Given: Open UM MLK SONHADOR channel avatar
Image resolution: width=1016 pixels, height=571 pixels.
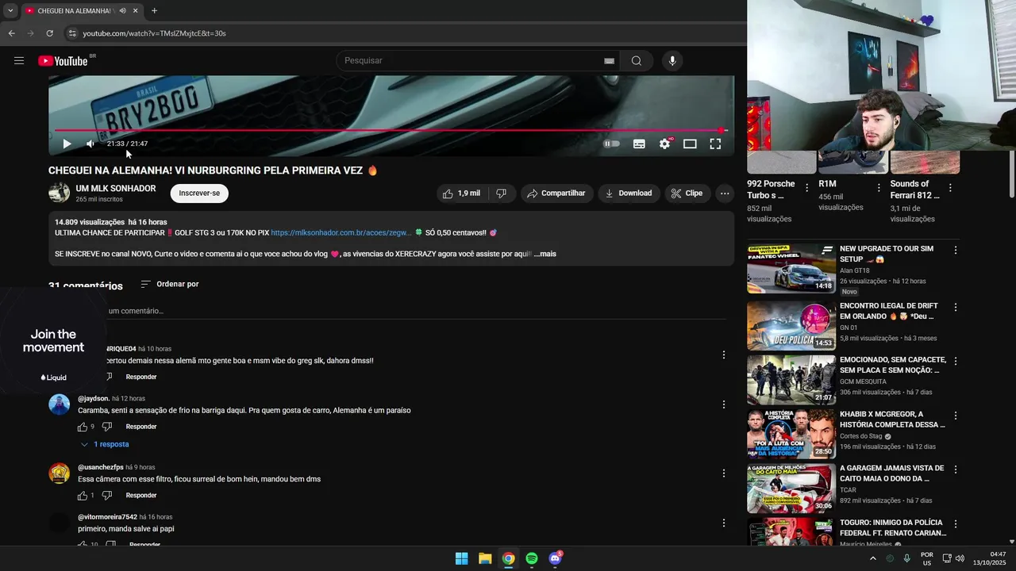Looking at the screenshot, I should coord(60,193).
